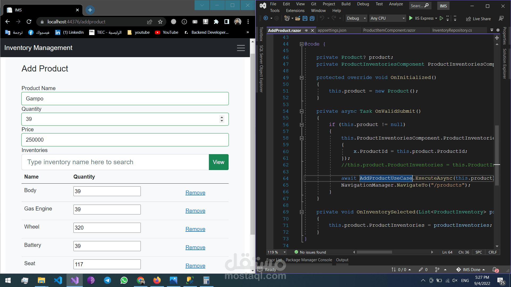Open the Debug configuration dropdown
Image resolution: width=511 pixels, height=287 pixels.
point(357,18)
